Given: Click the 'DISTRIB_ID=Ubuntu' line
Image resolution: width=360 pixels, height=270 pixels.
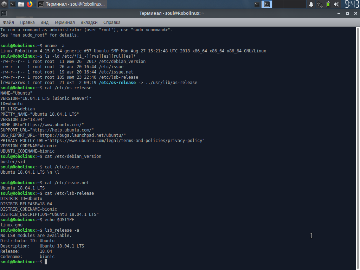Looking at the screenshot, I should pos(21,198).
